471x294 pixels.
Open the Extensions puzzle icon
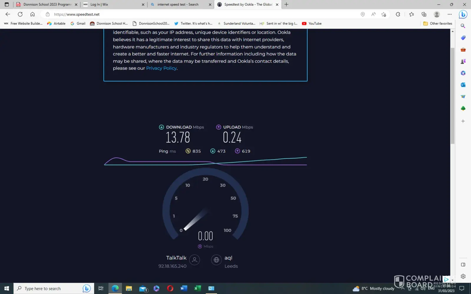coord(398,14)
